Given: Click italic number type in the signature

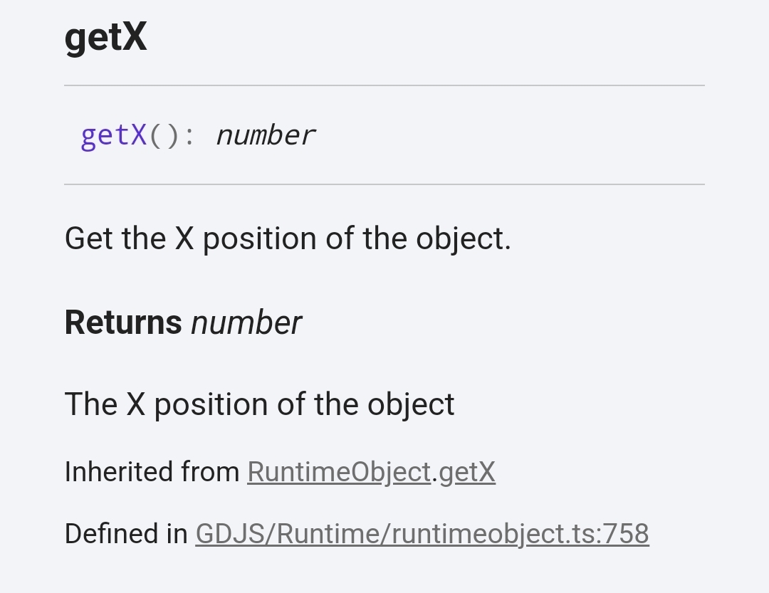Looking at the screenshot, I should point(265,135).
